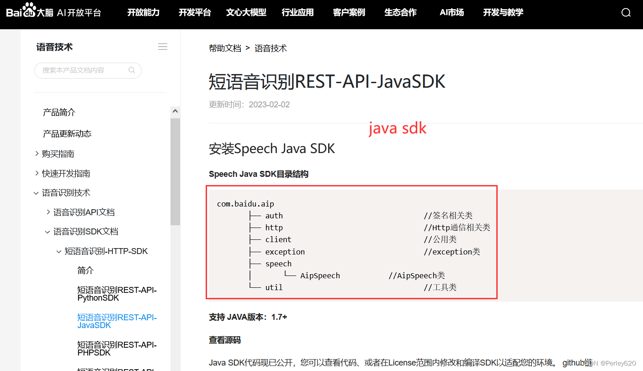Click sidebar scrollbar up arrow
This screenshot has height=371, width=643.
[x=175, y=111]
